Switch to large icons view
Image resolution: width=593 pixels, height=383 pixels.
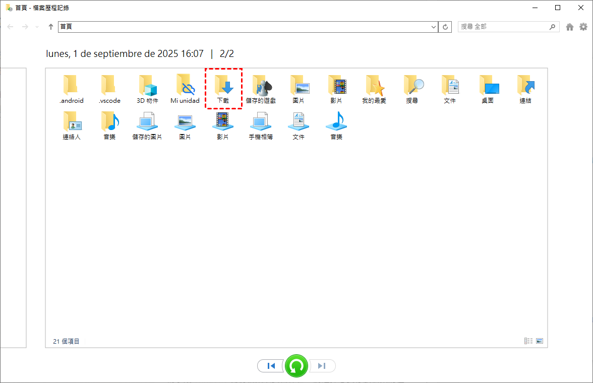[x=540, y=341]
